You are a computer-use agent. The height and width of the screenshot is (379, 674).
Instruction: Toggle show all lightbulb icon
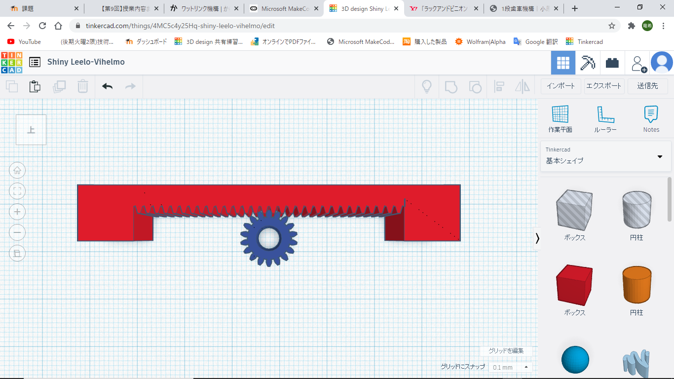pos(427,86)
